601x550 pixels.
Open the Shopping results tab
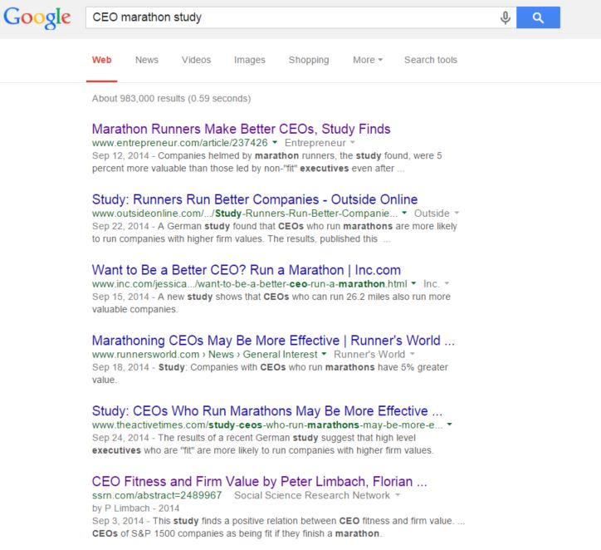(x=308, y=60)
